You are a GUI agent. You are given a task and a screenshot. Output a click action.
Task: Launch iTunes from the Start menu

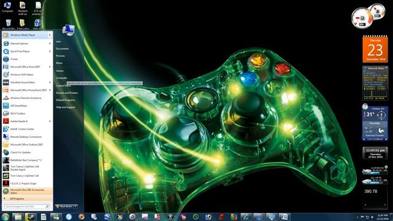click(x=27, y=59)
